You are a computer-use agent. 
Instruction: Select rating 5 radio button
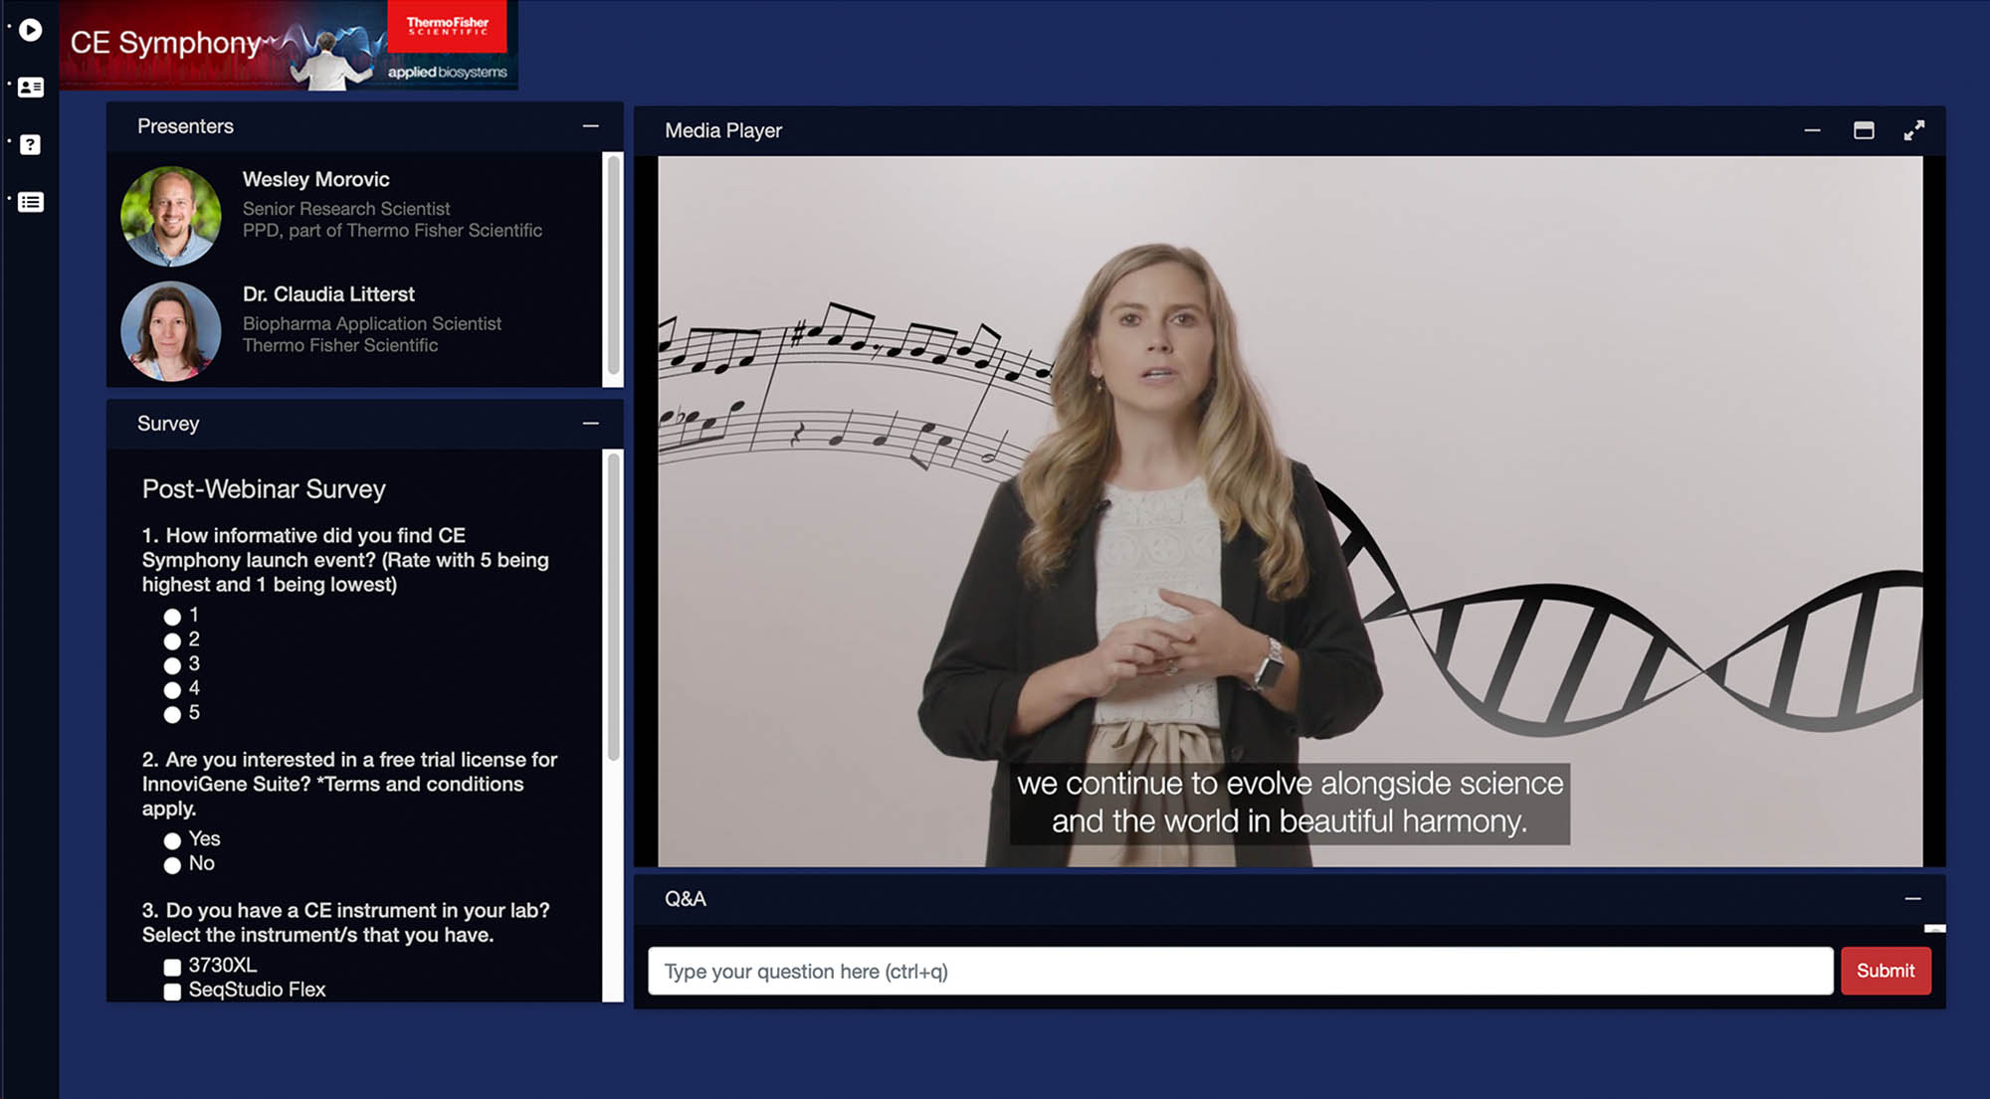(x=172, y=714)
